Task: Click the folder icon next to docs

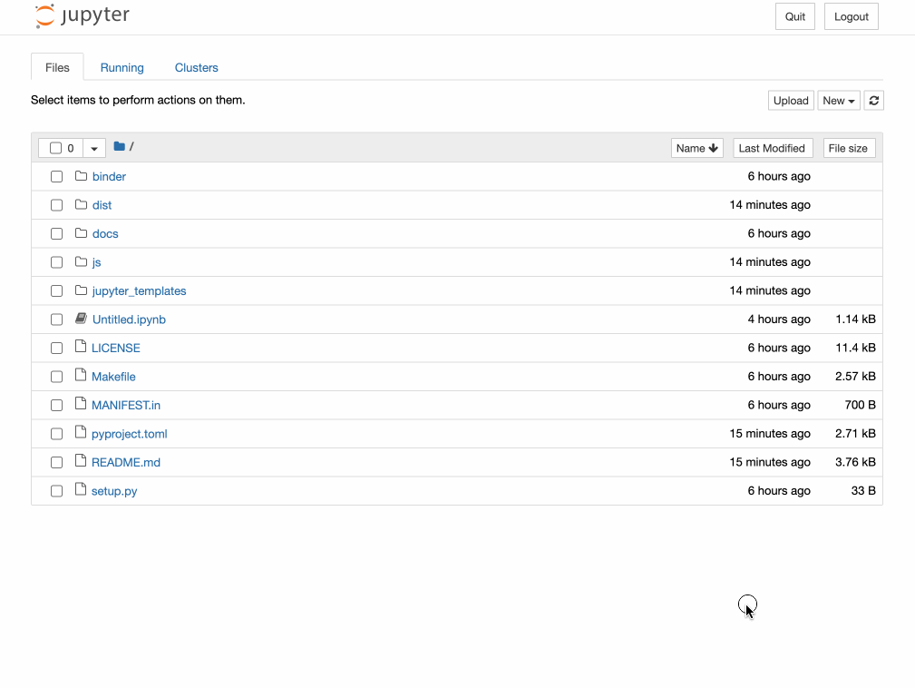Action: pos(82,233)
